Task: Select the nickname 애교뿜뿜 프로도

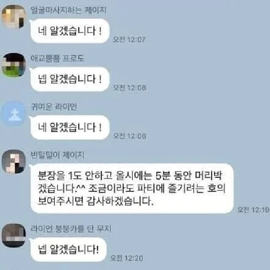Action: (x=57, y=58)
